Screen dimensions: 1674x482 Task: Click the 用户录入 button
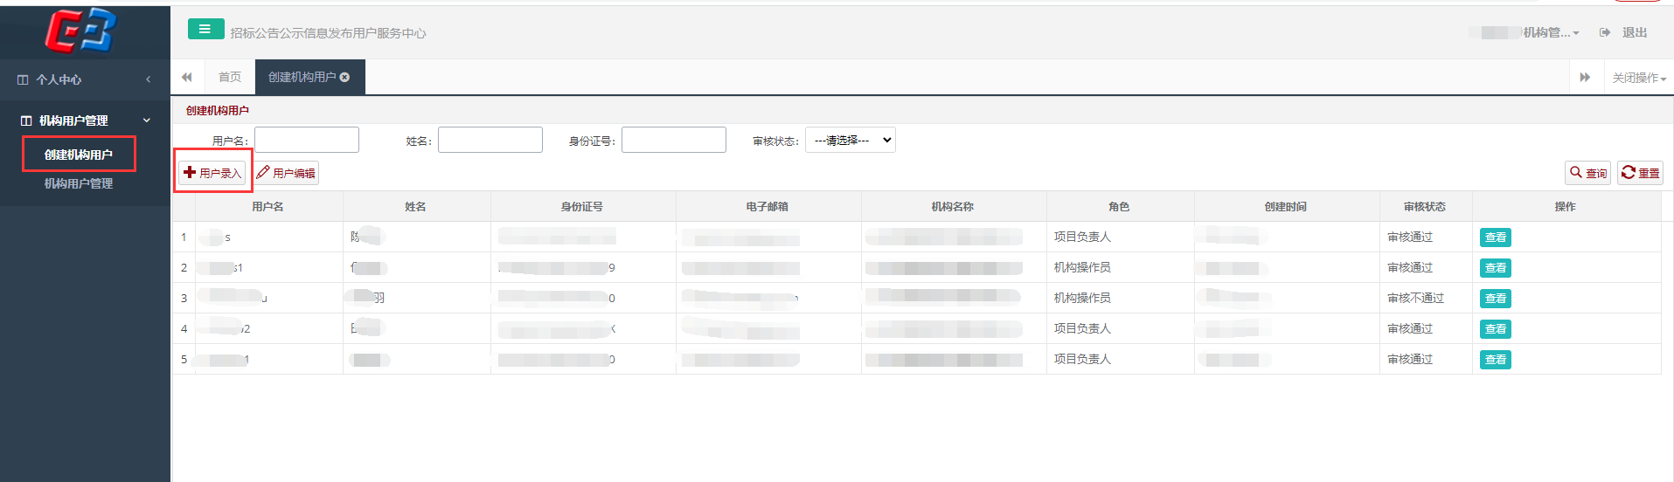(x=212, y=173)
